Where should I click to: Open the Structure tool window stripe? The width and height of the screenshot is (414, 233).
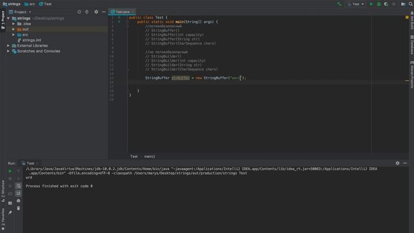click(3, 191)
